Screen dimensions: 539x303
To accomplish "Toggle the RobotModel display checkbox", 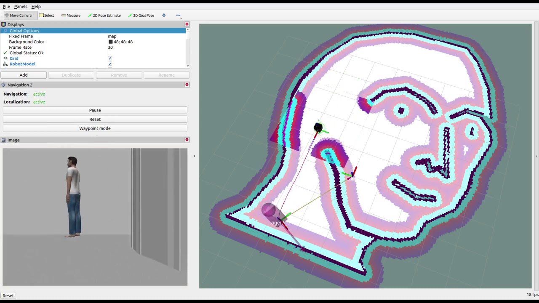I will tap(110, 64).
